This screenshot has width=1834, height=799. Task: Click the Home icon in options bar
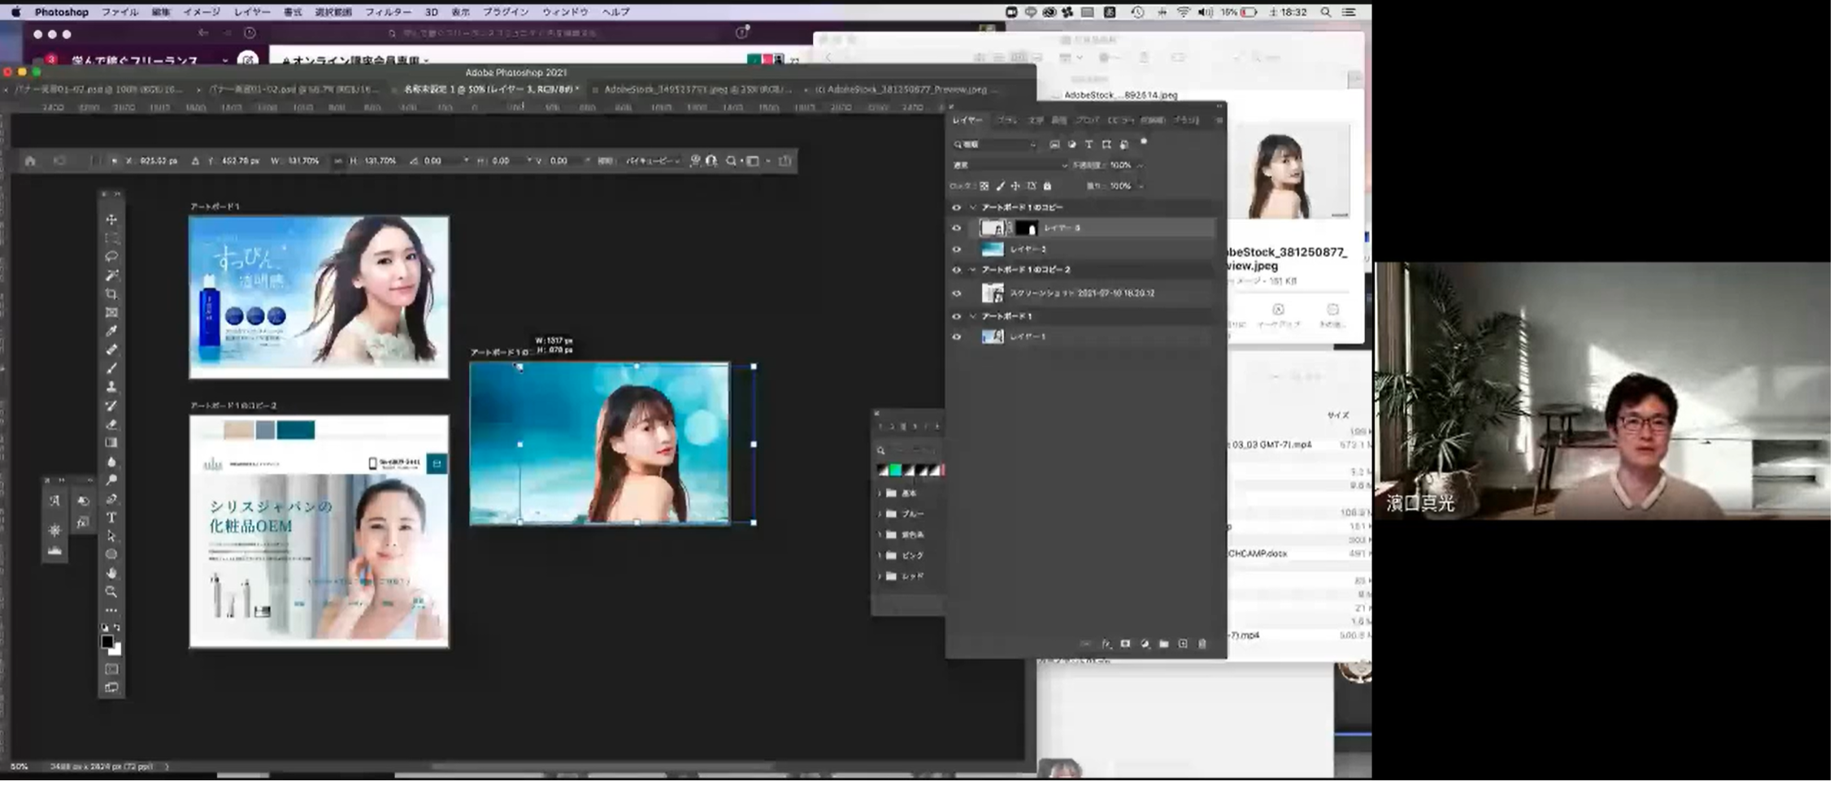tap(30, 161)
